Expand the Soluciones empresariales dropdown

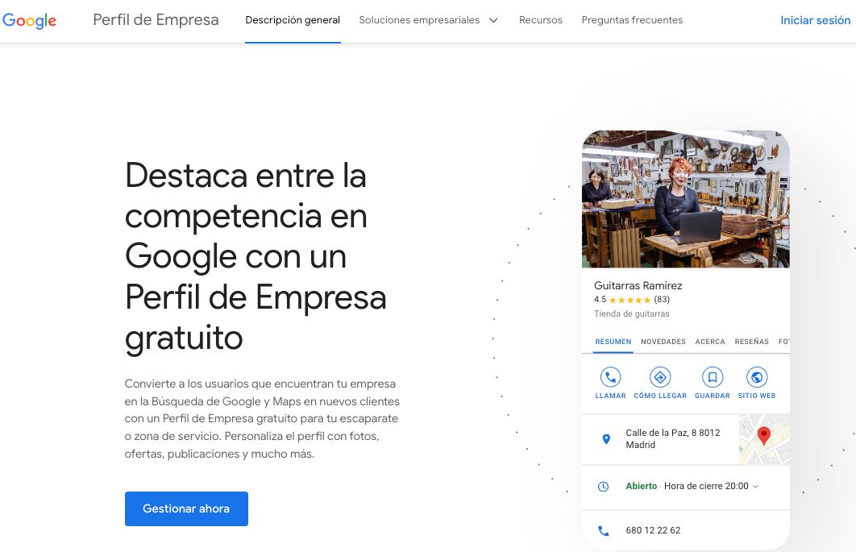click(428, 20)
